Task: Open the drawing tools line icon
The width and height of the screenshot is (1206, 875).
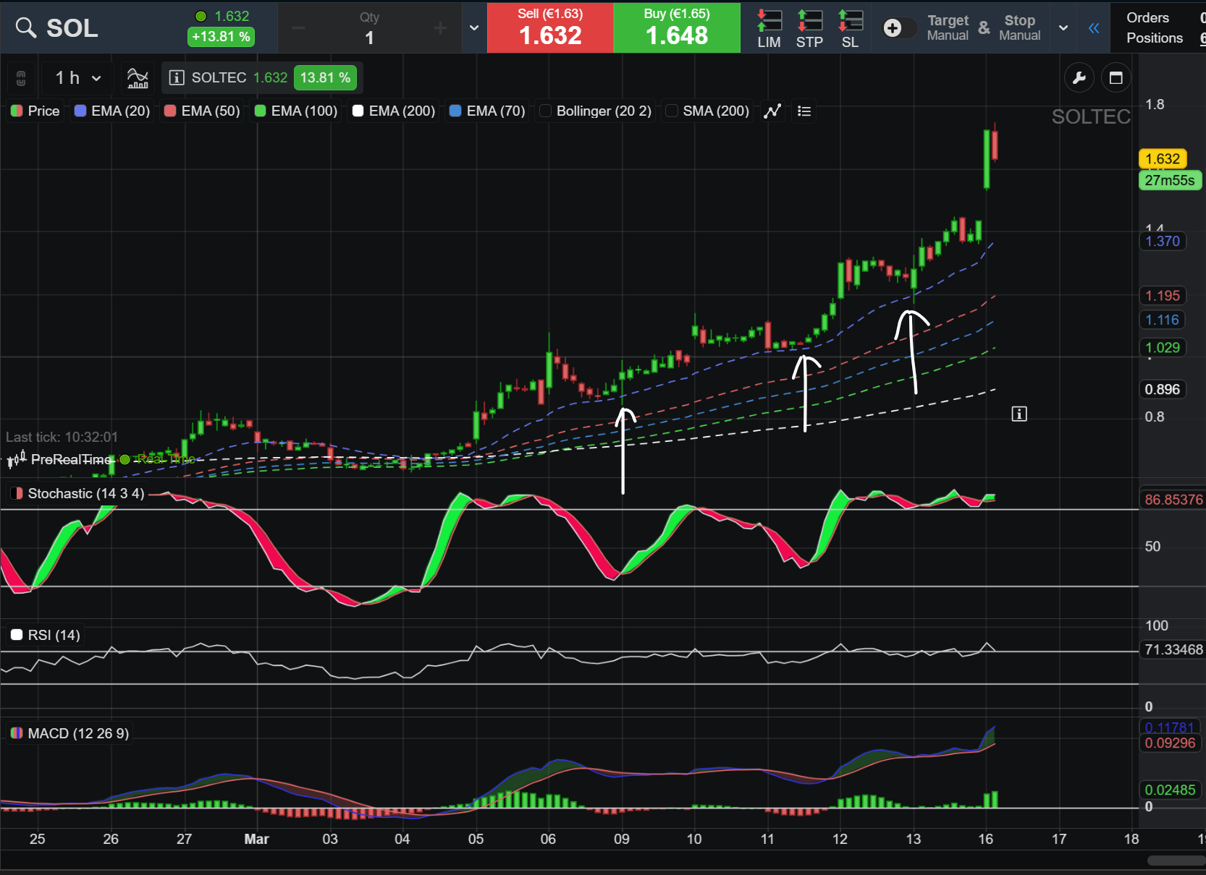Action: 773,111
